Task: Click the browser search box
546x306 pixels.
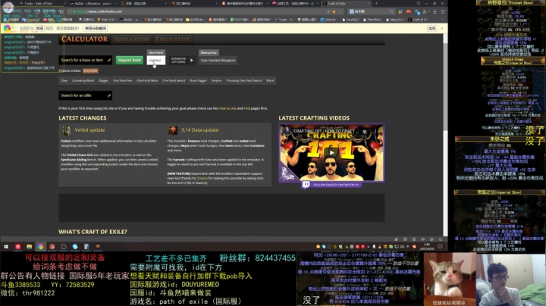Action: [371, 11]
